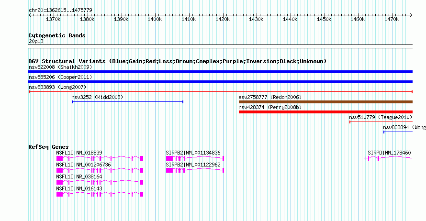Select the NSFL1C|NM_001206736 gene model
Viewport: 426px width, 221px height.
[100, 170]
